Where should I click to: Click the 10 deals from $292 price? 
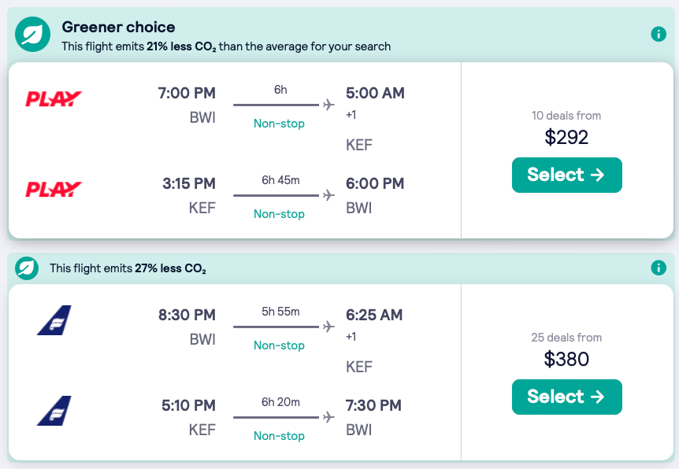[566, 137]
